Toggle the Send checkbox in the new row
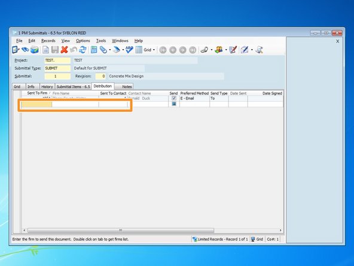354x266 pixels. coord(174,104)
